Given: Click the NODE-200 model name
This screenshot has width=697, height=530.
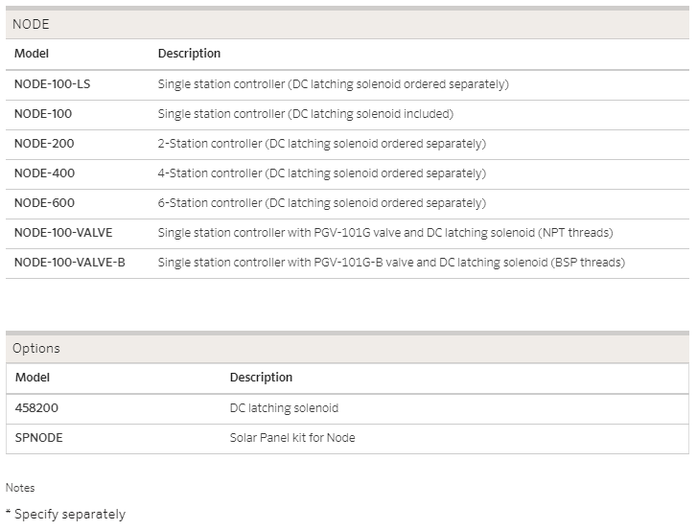Looking at the screenshot, I should click(44, 144).
